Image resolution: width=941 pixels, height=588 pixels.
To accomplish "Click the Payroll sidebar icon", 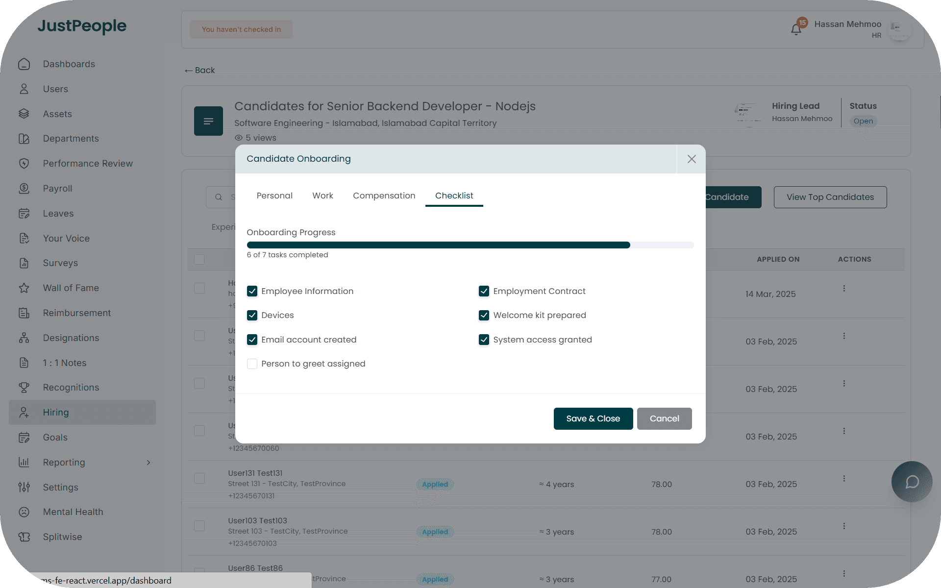I will (x=24, y=189).
